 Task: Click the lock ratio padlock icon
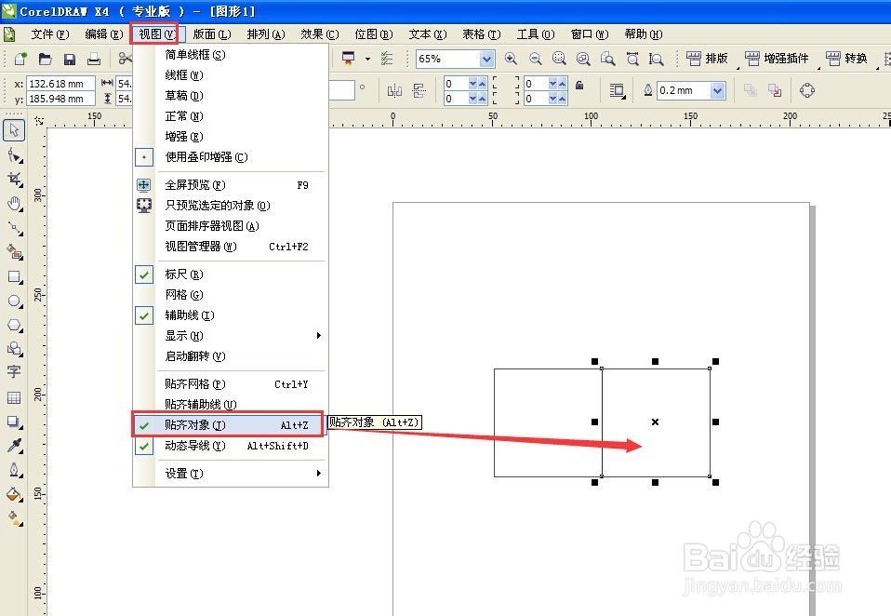[579, 86]
